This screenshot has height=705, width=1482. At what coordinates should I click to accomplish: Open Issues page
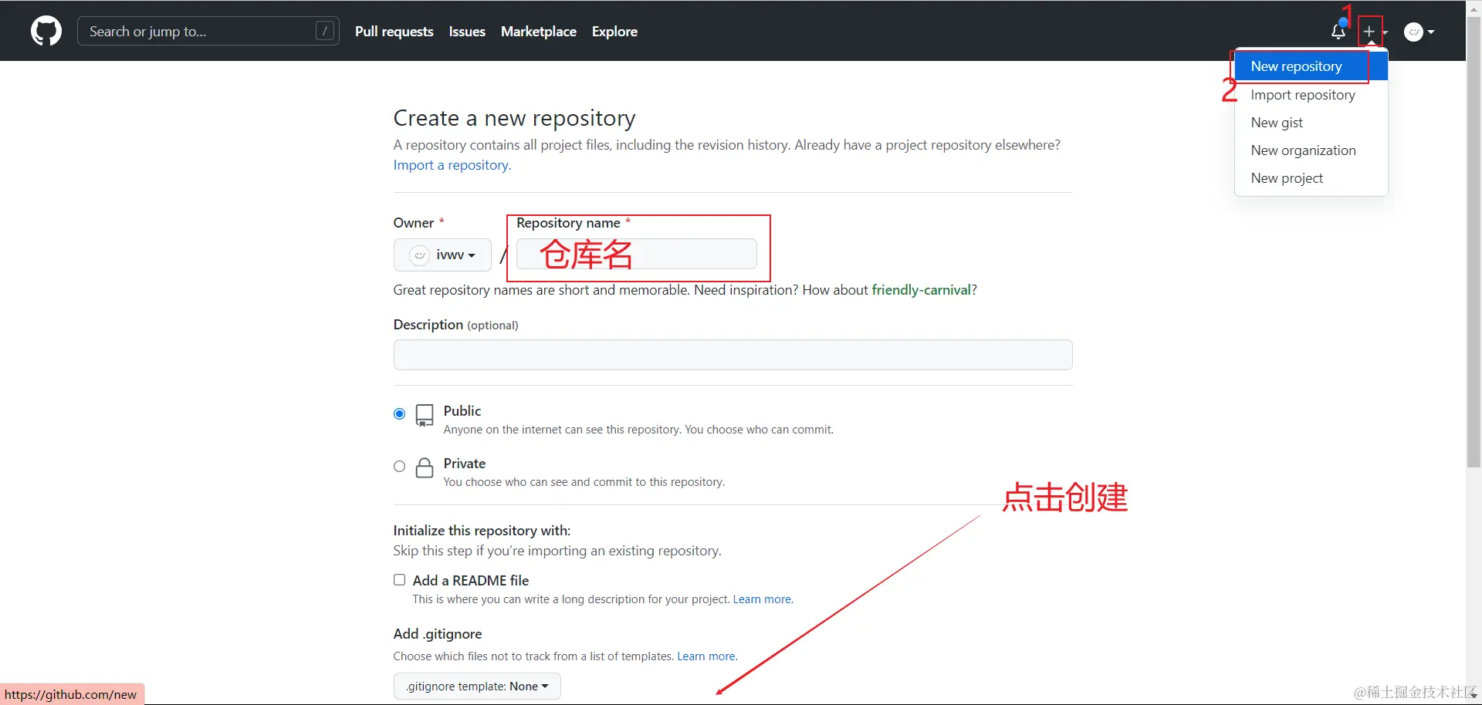click(467, 32)
